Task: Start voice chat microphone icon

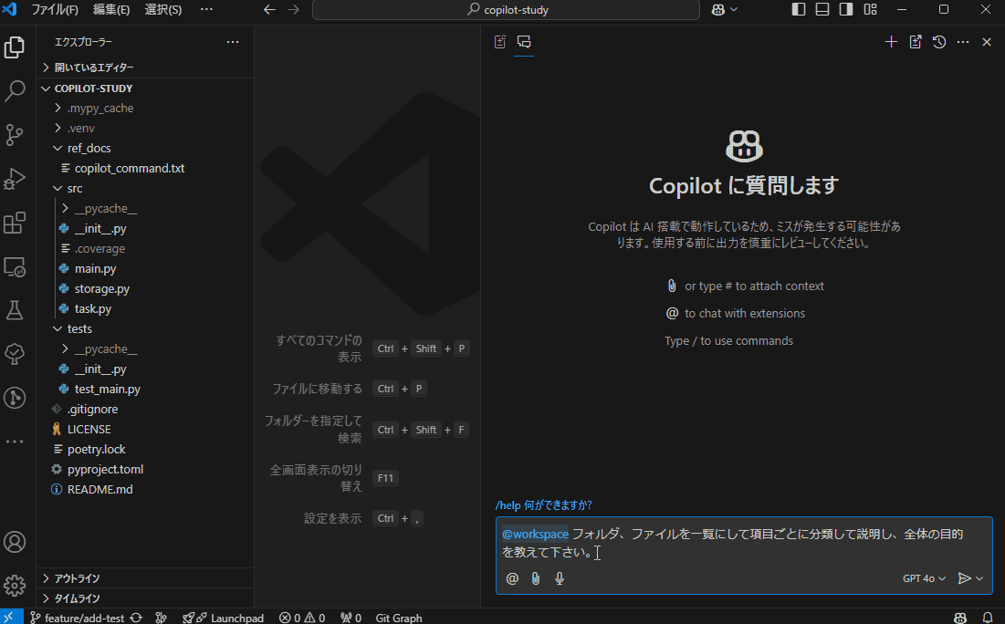Action: (x=560, y=578)
